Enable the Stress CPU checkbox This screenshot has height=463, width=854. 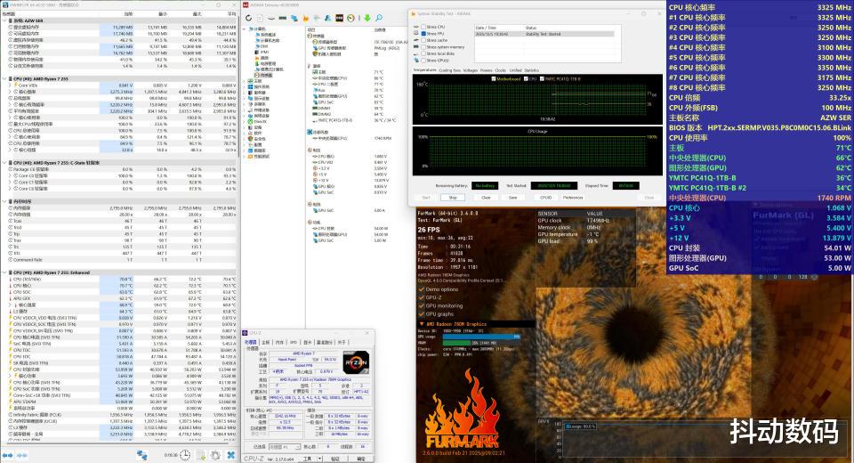click(422, 28)
